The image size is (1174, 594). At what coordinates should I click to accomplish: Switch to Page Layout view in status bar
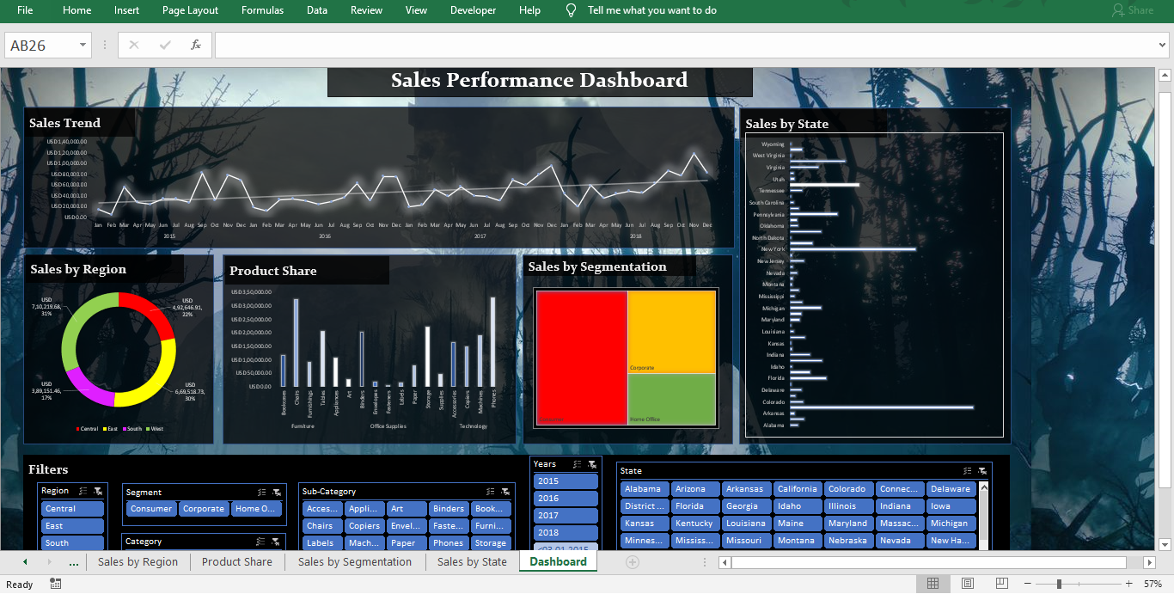point(967,584)
